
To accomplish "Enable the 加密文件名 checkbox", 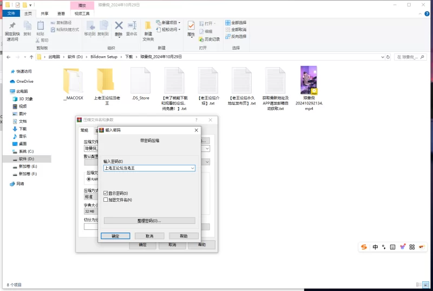I will click(x=106, y=200).
